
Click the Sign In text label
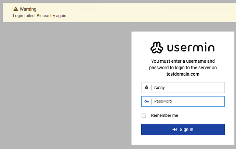coord(186,129)
